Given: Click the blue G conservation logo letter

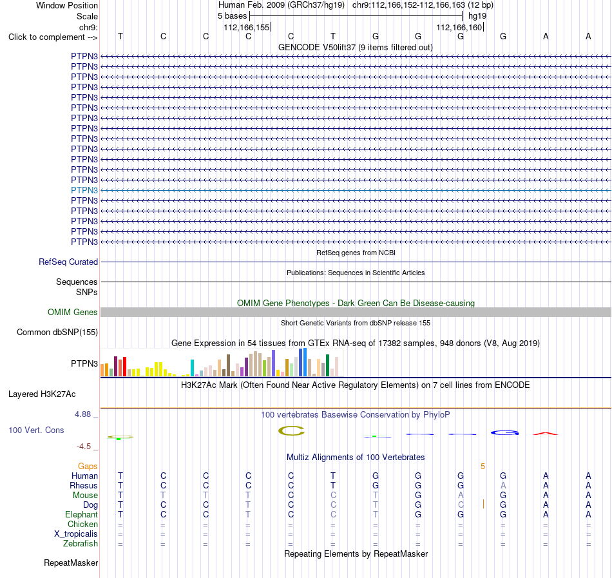Looking at the screenshot, I should point(504,432).
